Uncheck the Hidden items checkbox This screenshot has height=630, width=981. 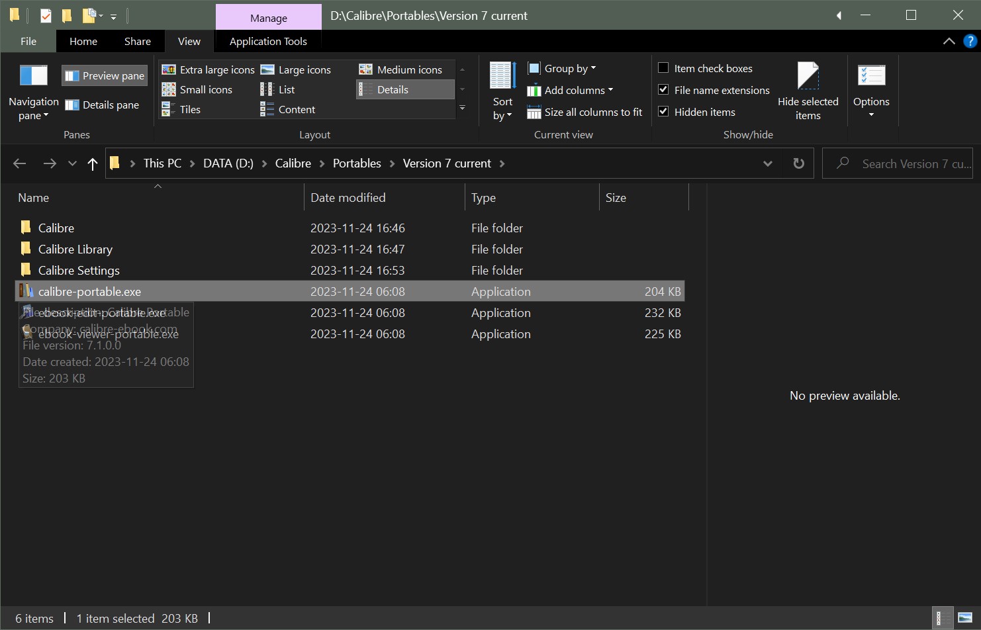(x=663, y=111)
